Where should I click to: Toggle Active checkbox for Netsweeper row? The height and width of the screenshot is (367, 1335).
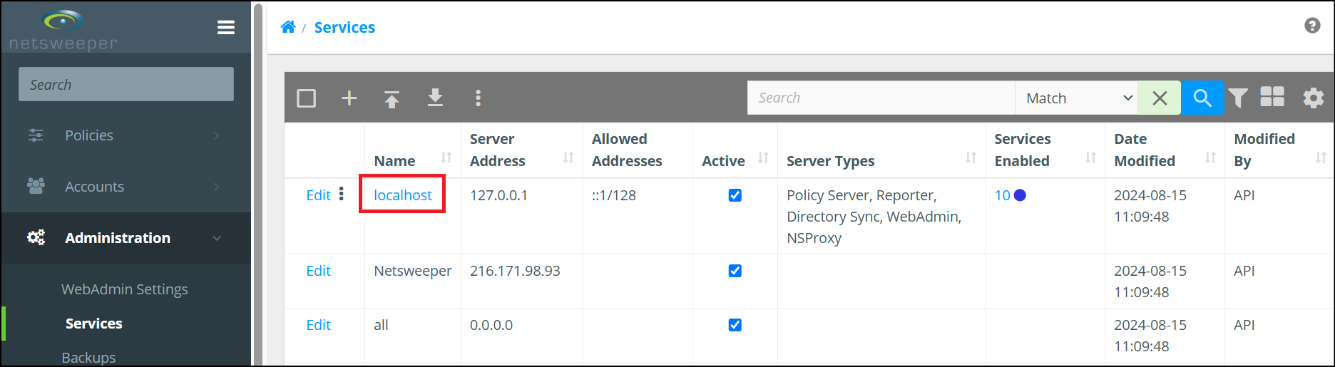[x=735, y=271]
